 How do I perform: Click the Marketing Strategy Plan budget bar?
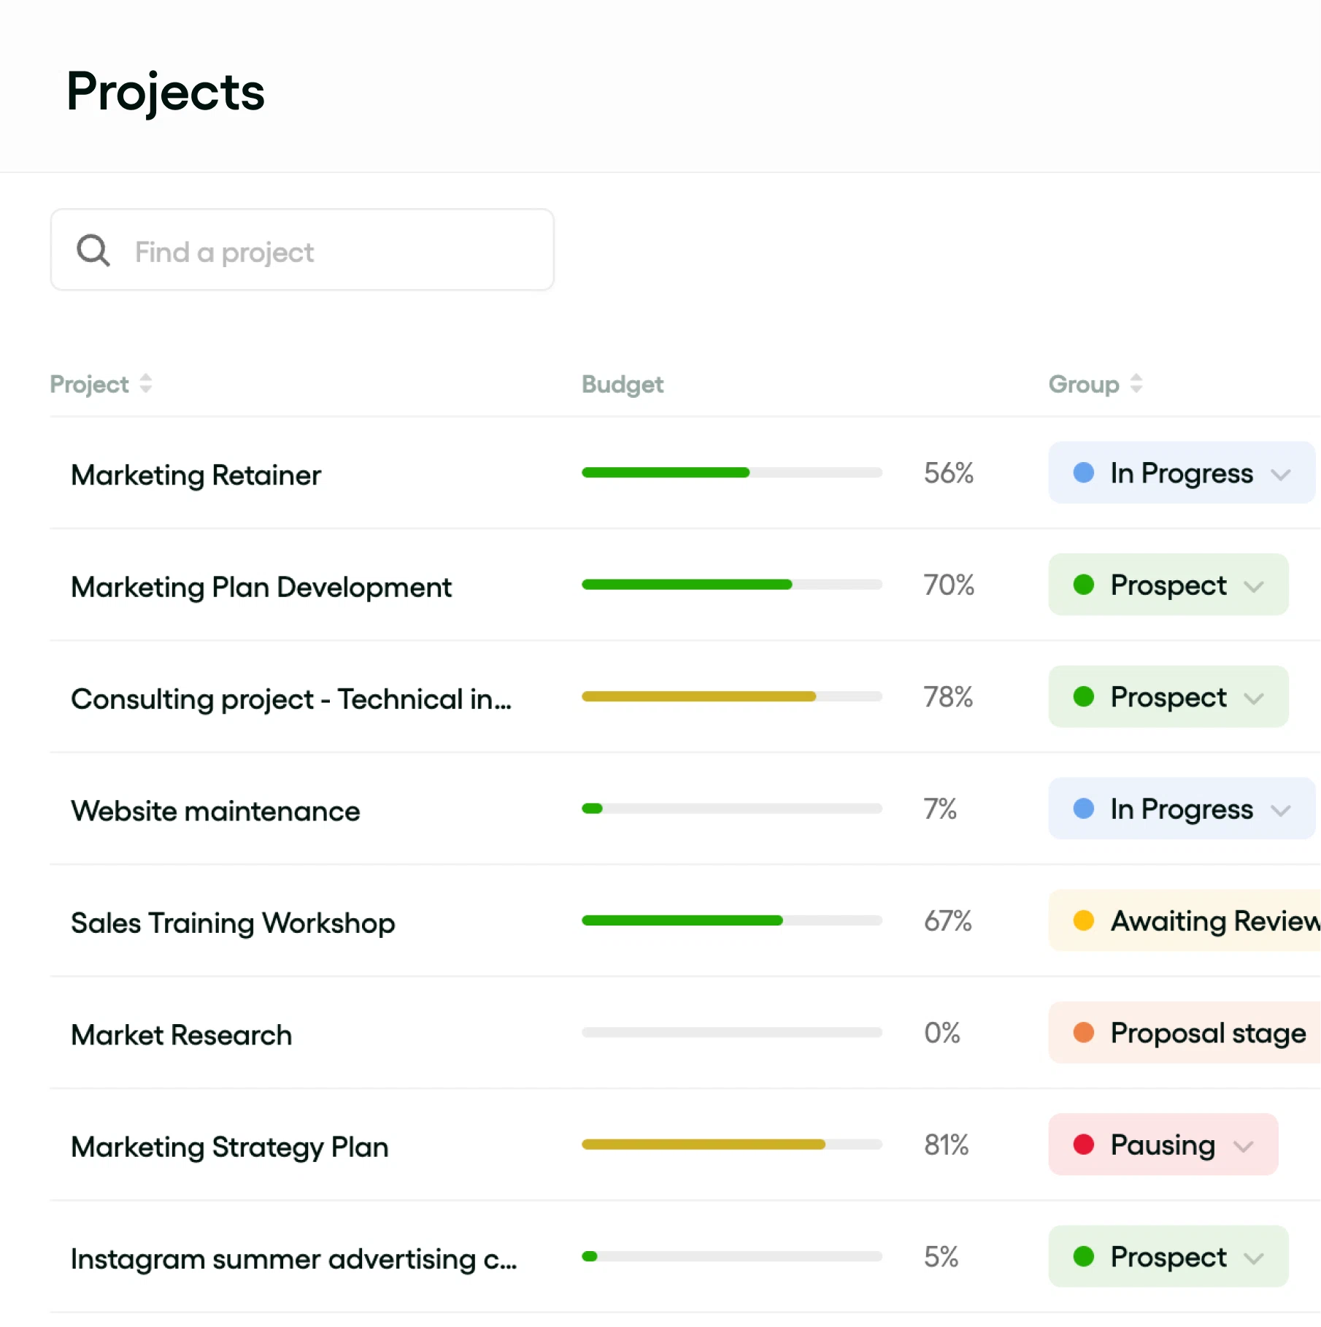731,1145
